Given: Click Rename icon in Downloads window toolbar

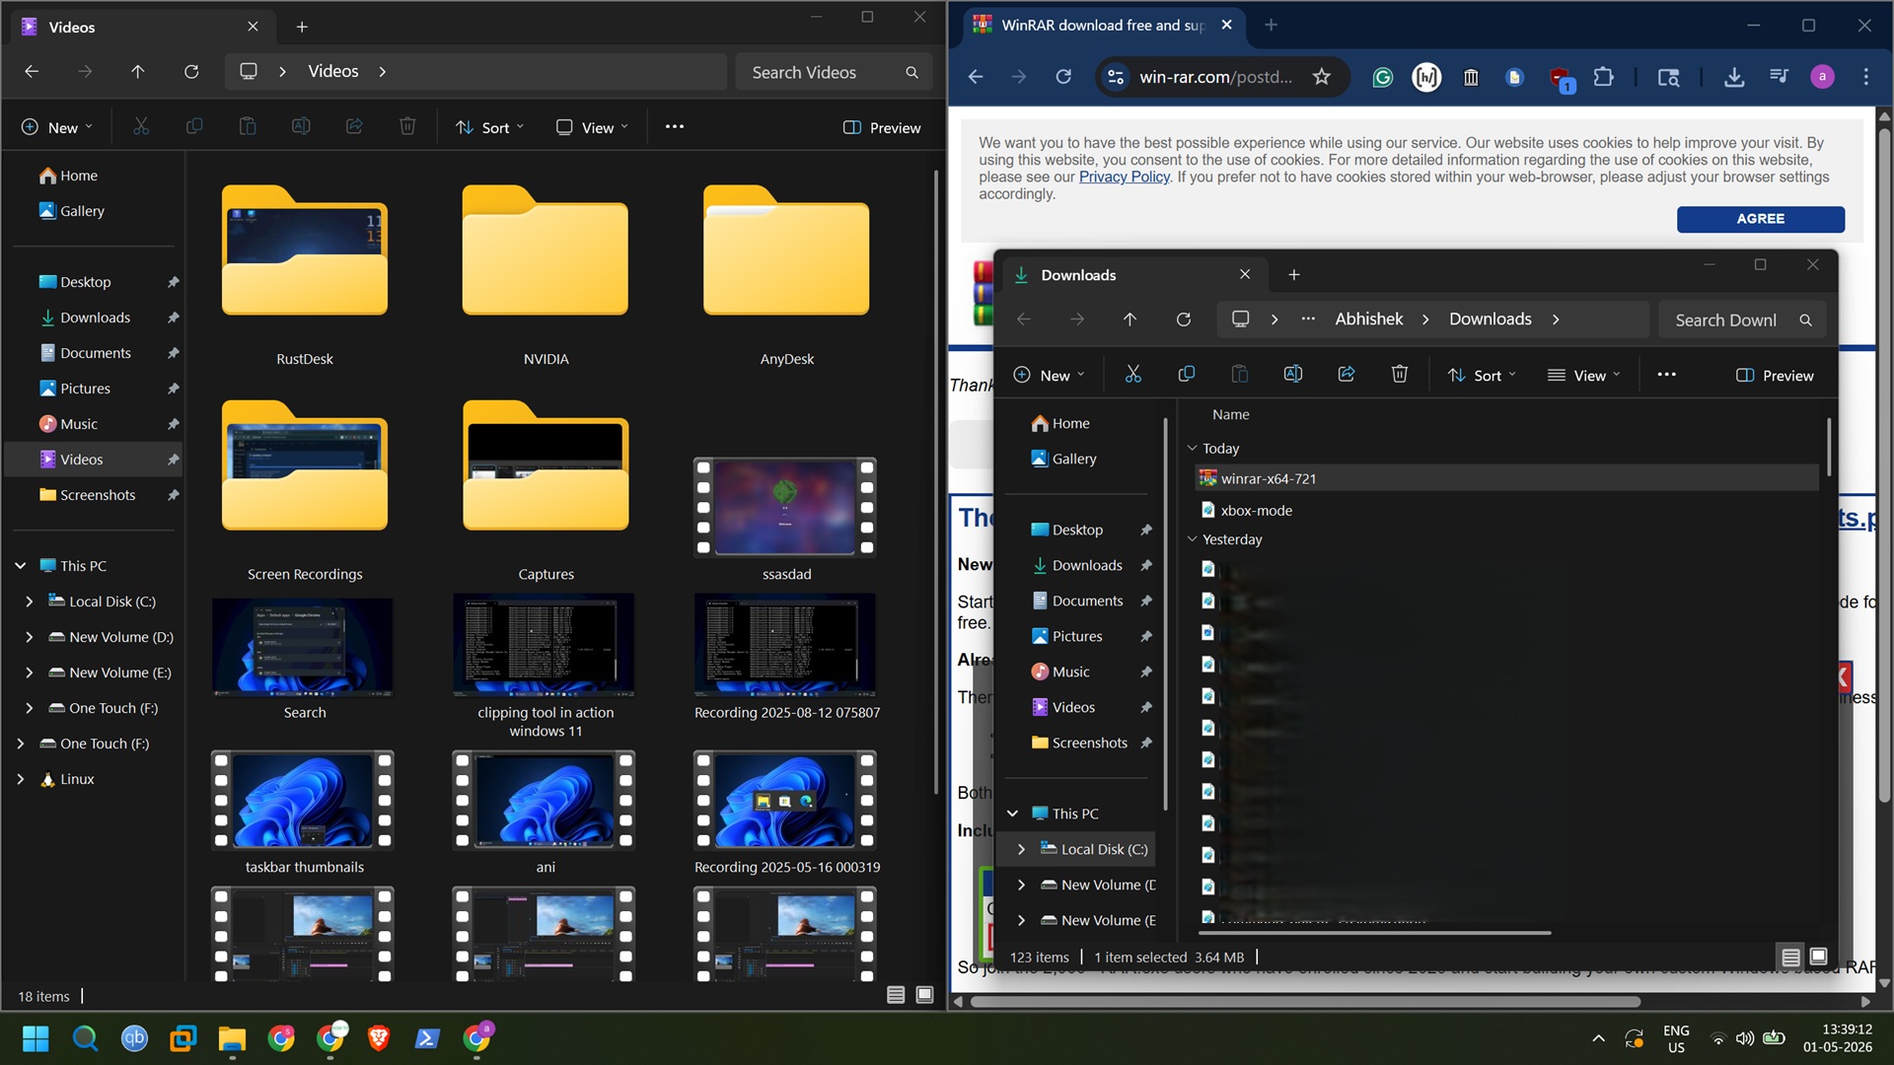Looking at the screenshot, I should click(1293, 375).
